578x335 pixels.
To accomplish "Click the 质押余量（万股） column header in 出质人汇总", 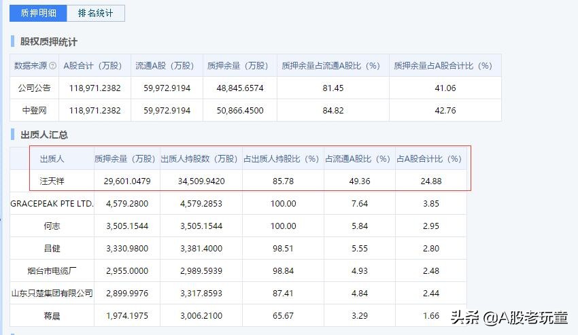I will 127,158.
